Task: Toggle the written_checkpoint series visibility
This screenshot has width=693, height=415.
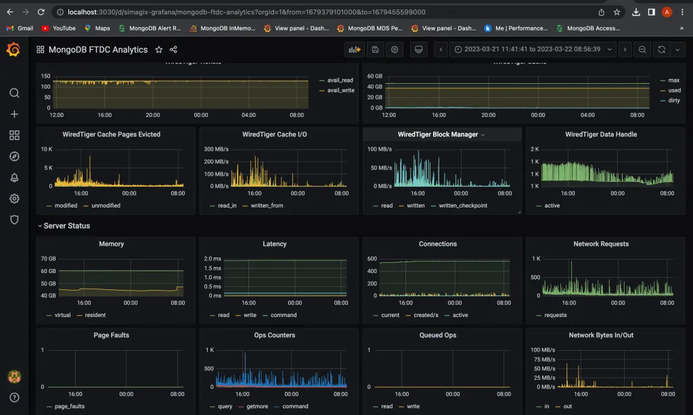Action: pos(463,205)
